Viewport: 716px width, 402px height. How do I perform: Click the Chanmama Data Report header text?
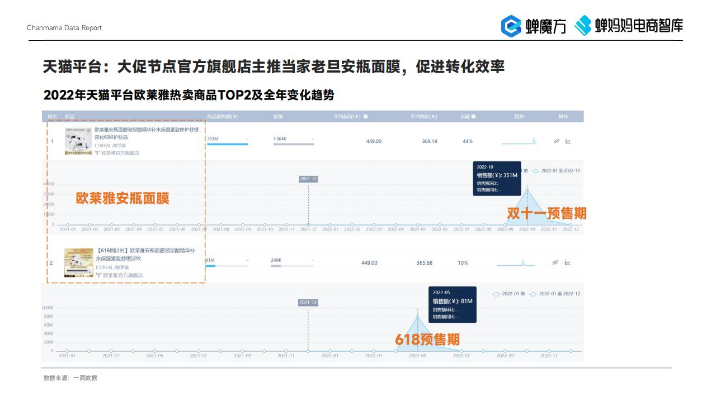[x=64, y=28]
